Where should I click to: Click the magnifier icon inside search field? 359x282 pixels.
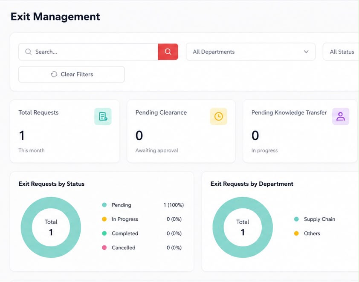29,52
